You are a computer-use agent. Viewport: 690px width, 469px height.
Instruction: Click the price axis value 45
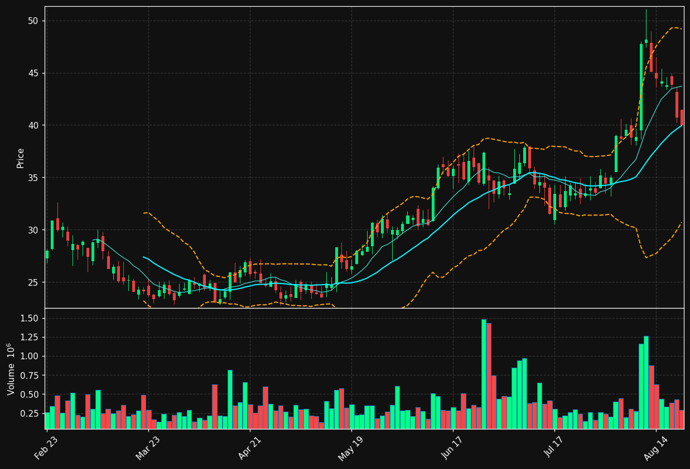[34, 74]
